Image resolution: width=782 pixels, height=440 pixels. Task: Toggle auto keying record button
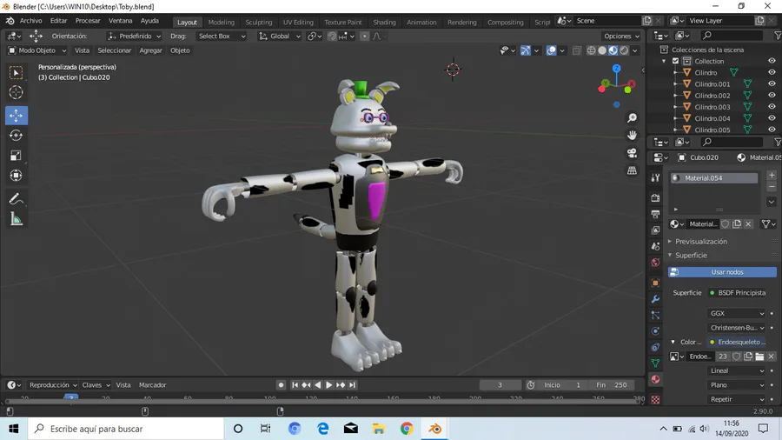click(281, 385)
